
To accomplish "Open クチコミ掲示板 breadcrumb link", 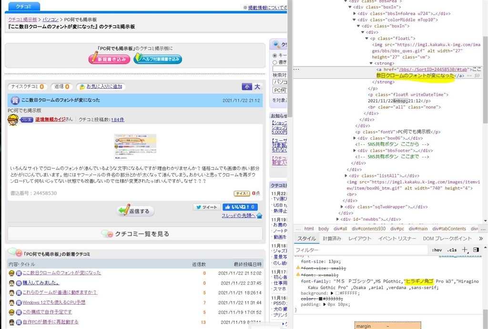I will (x=23, y=19).
